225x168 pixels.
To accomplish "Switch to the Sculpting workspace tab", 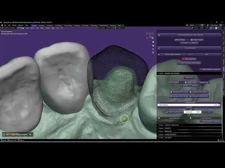I will pyautogui.click(x=50, y=25).
